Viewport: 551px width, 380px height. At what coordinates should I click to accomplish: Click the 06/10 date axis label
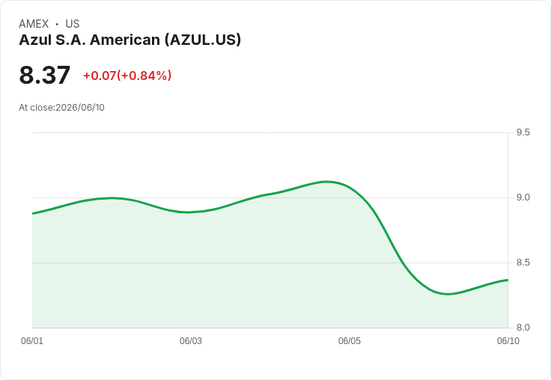click(x=508, y=341)
